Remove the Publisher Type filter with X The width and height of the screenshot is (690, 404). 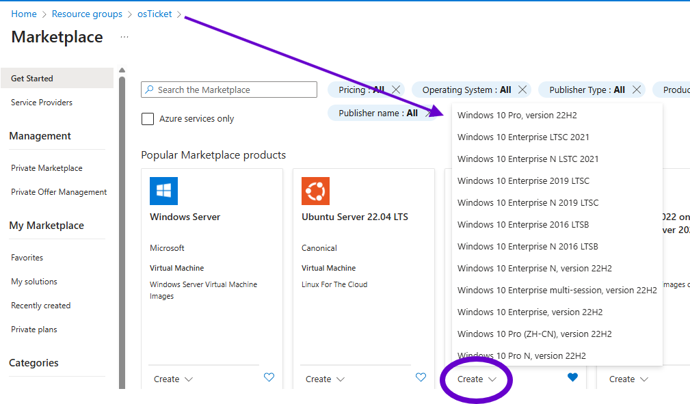pos(636,90)
